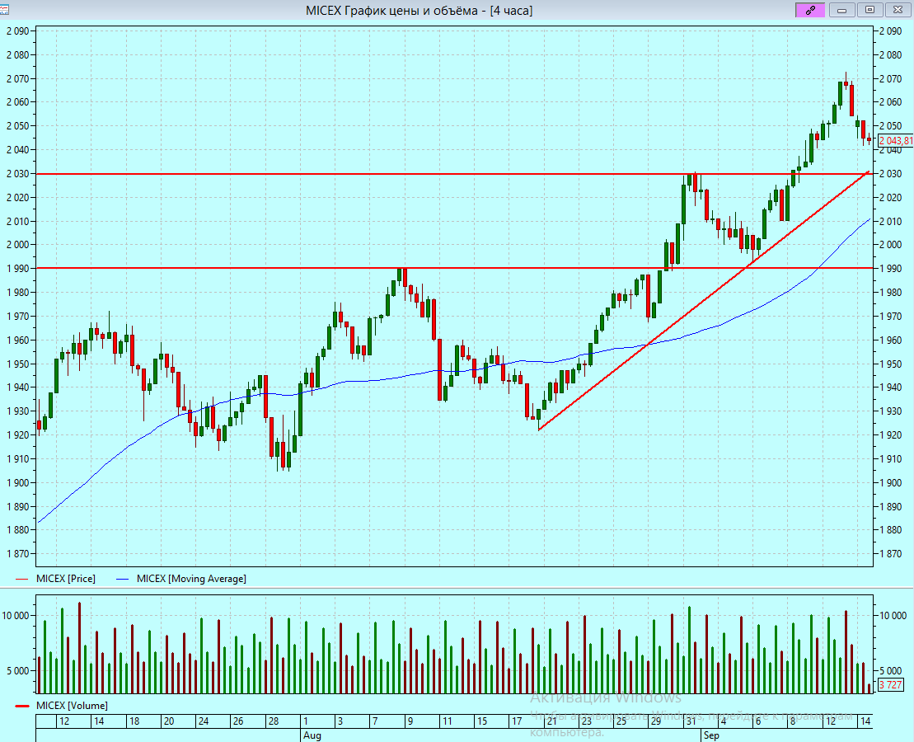
Task: Click the chart title 'MICEX График цены и объёма'
Action: (x=391, y=11)
